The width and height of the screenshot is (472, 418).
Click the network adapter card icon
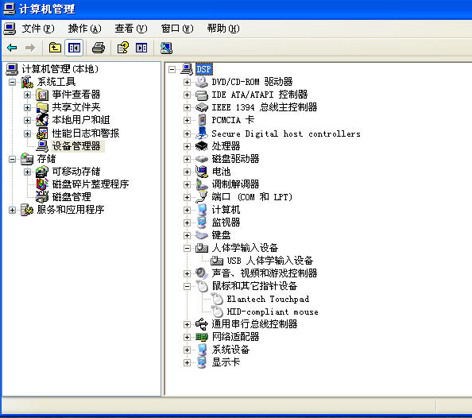coord(201,337)
